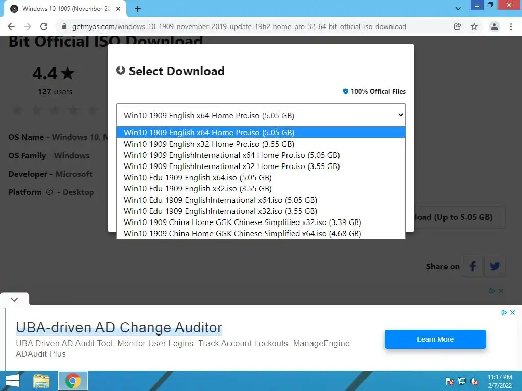Image resolution: width=522 pixels, height=391 pixels.
Task: Open the Chrome profile avatar menu
Action: coord(494,26)
